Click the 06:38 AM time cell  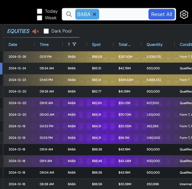[x=47, y=184]
